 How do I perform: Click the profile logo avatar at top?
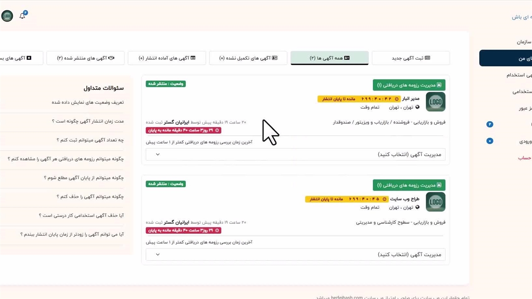7,16
